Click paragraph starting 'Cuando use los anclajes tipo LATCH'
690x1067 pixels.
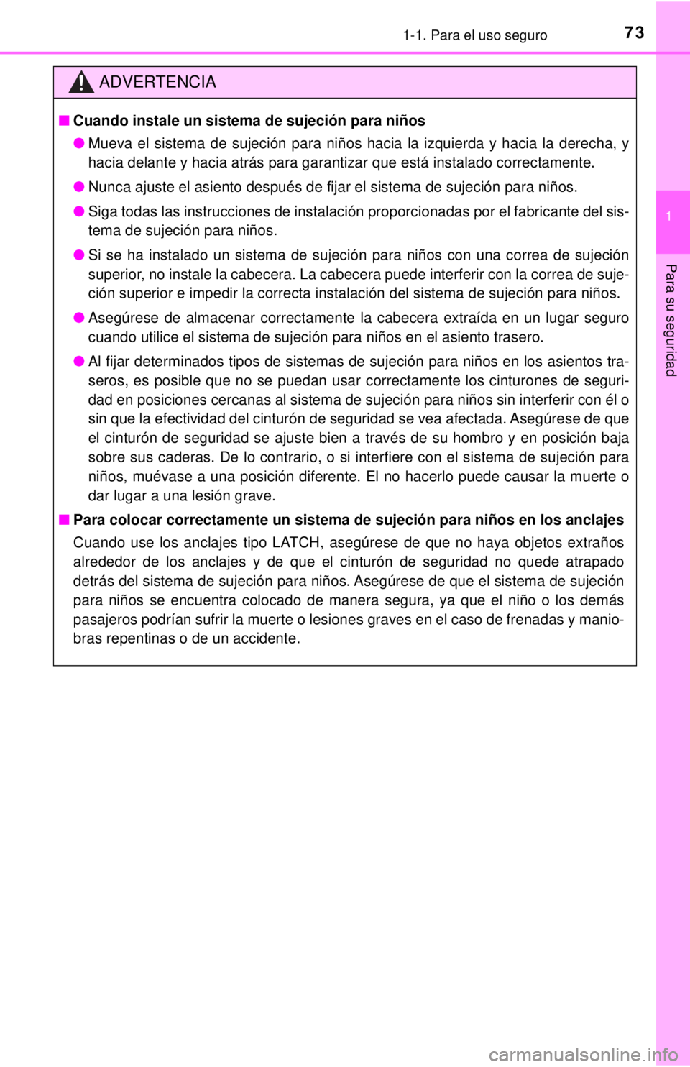click(x=349, y=590)
